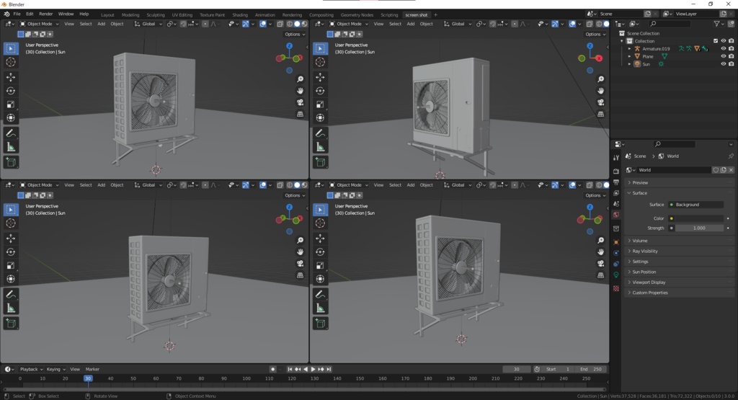This screenshot has height=400, width=738.
Task: Open the Window menu
Action: [66, 14]
